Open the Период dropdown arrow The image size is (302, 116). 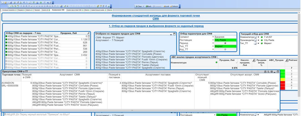pos(213,43)
